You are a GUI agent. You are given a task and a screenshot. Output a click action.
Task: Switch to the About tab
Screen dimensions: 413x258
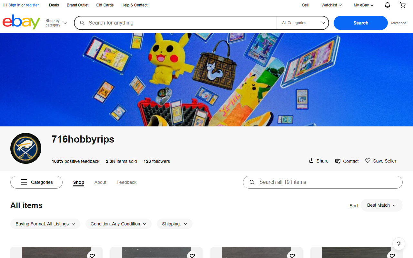pyautogui.click(x=100, y=182)
